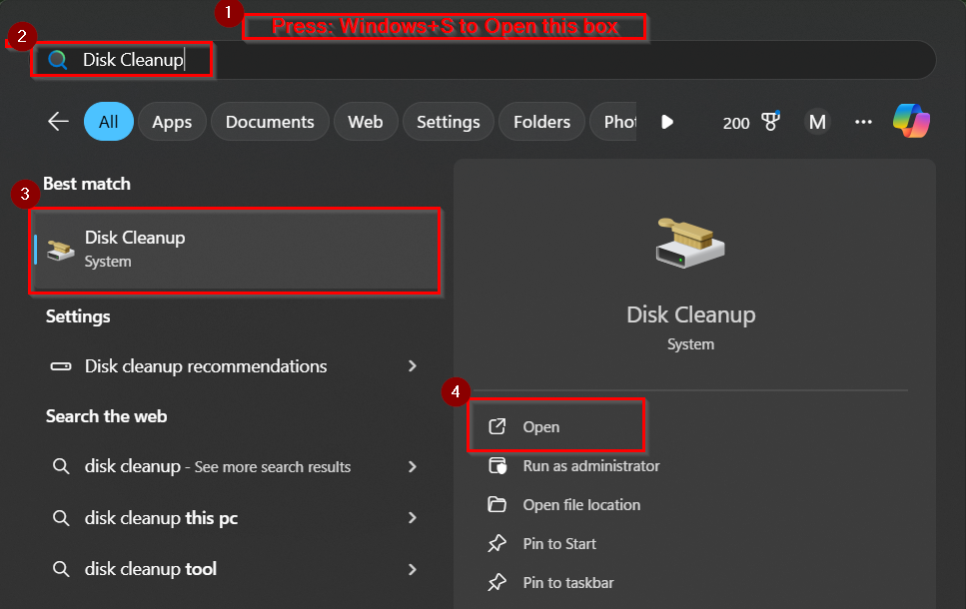Click the shield icon beside Run as administrator
966x609 pixels.
coord(497,466)
